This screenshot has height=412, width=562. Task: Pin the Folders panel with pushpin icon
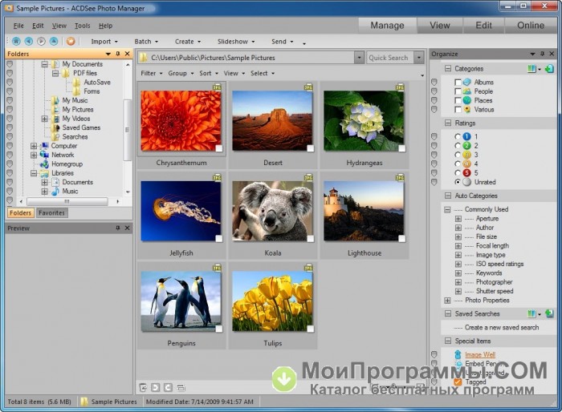pos(117,54)
